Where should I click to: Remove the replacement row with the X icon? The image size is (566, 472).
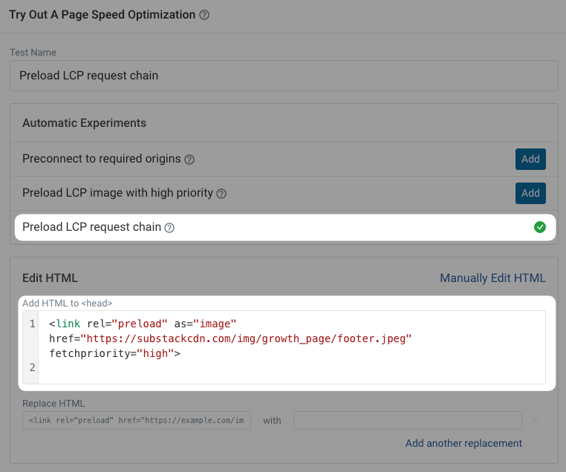coord(534,421)
